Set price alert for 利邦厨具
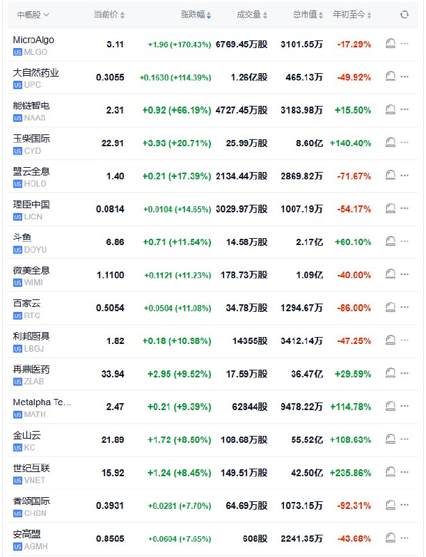 (390, 340)
